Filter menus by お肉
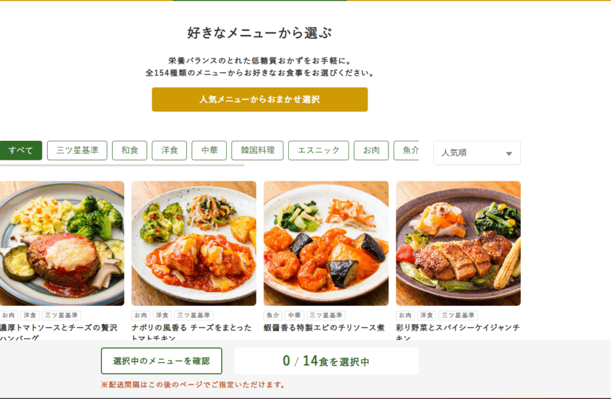The height and width of the screenshot is (399, 611). pos(371,150)
